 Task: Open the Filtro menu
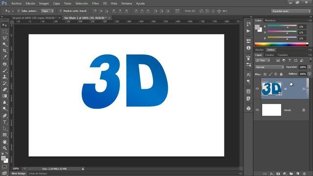click(95, 3)
